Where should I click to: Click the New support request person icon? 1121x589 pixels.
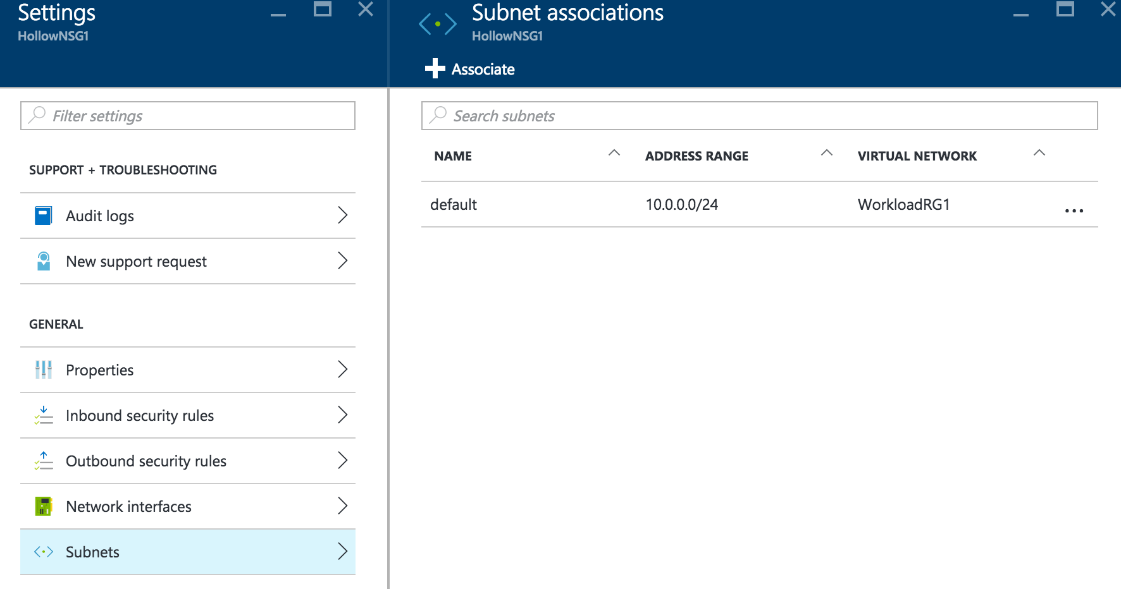(x=43, y=262)
